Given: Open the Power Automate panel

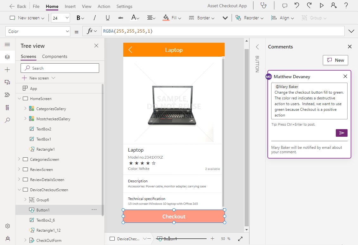Looking at the screenshot, I should tap(8, 95).
